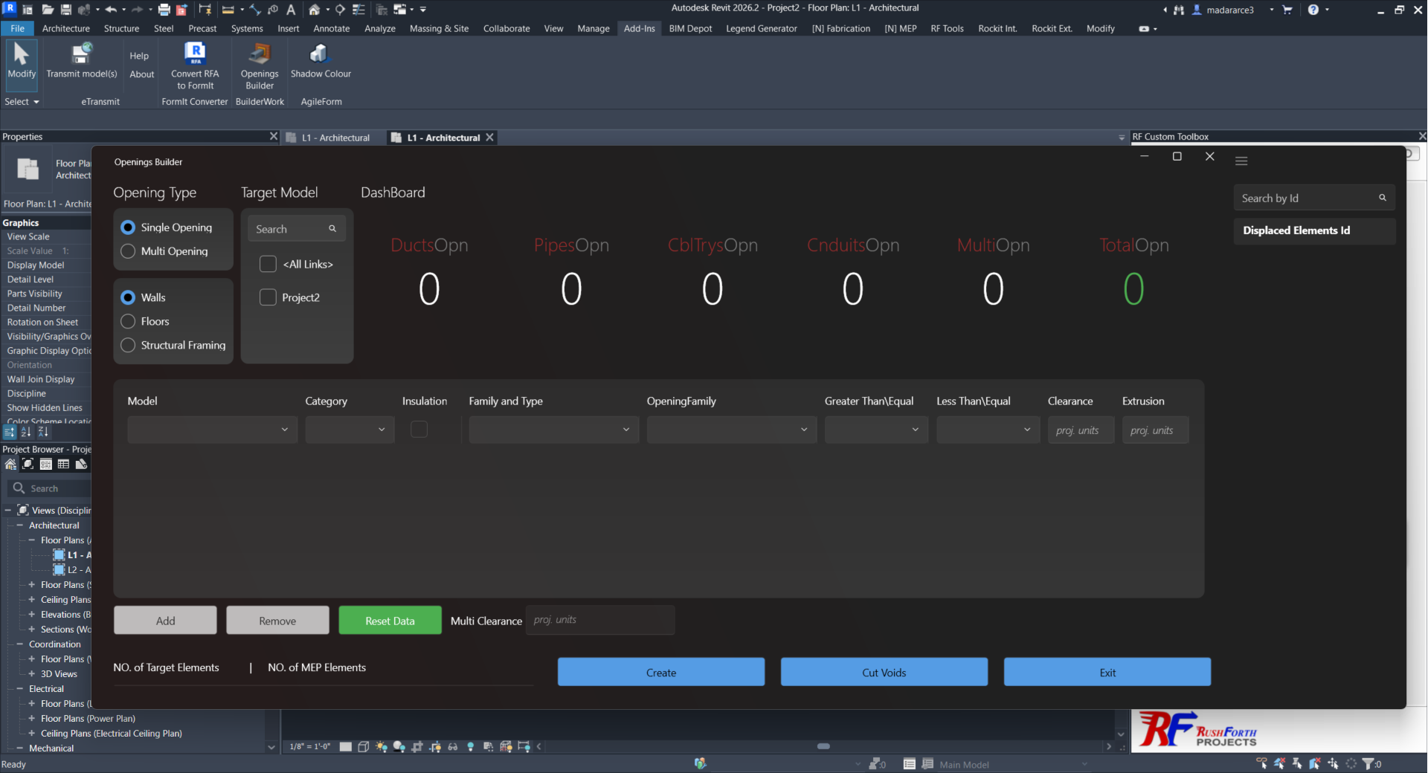Image resolution: width=1428 pixels, height=773 pixels.
Task: Expand the Select panel dropdown
Action: (x=22, y=102)
